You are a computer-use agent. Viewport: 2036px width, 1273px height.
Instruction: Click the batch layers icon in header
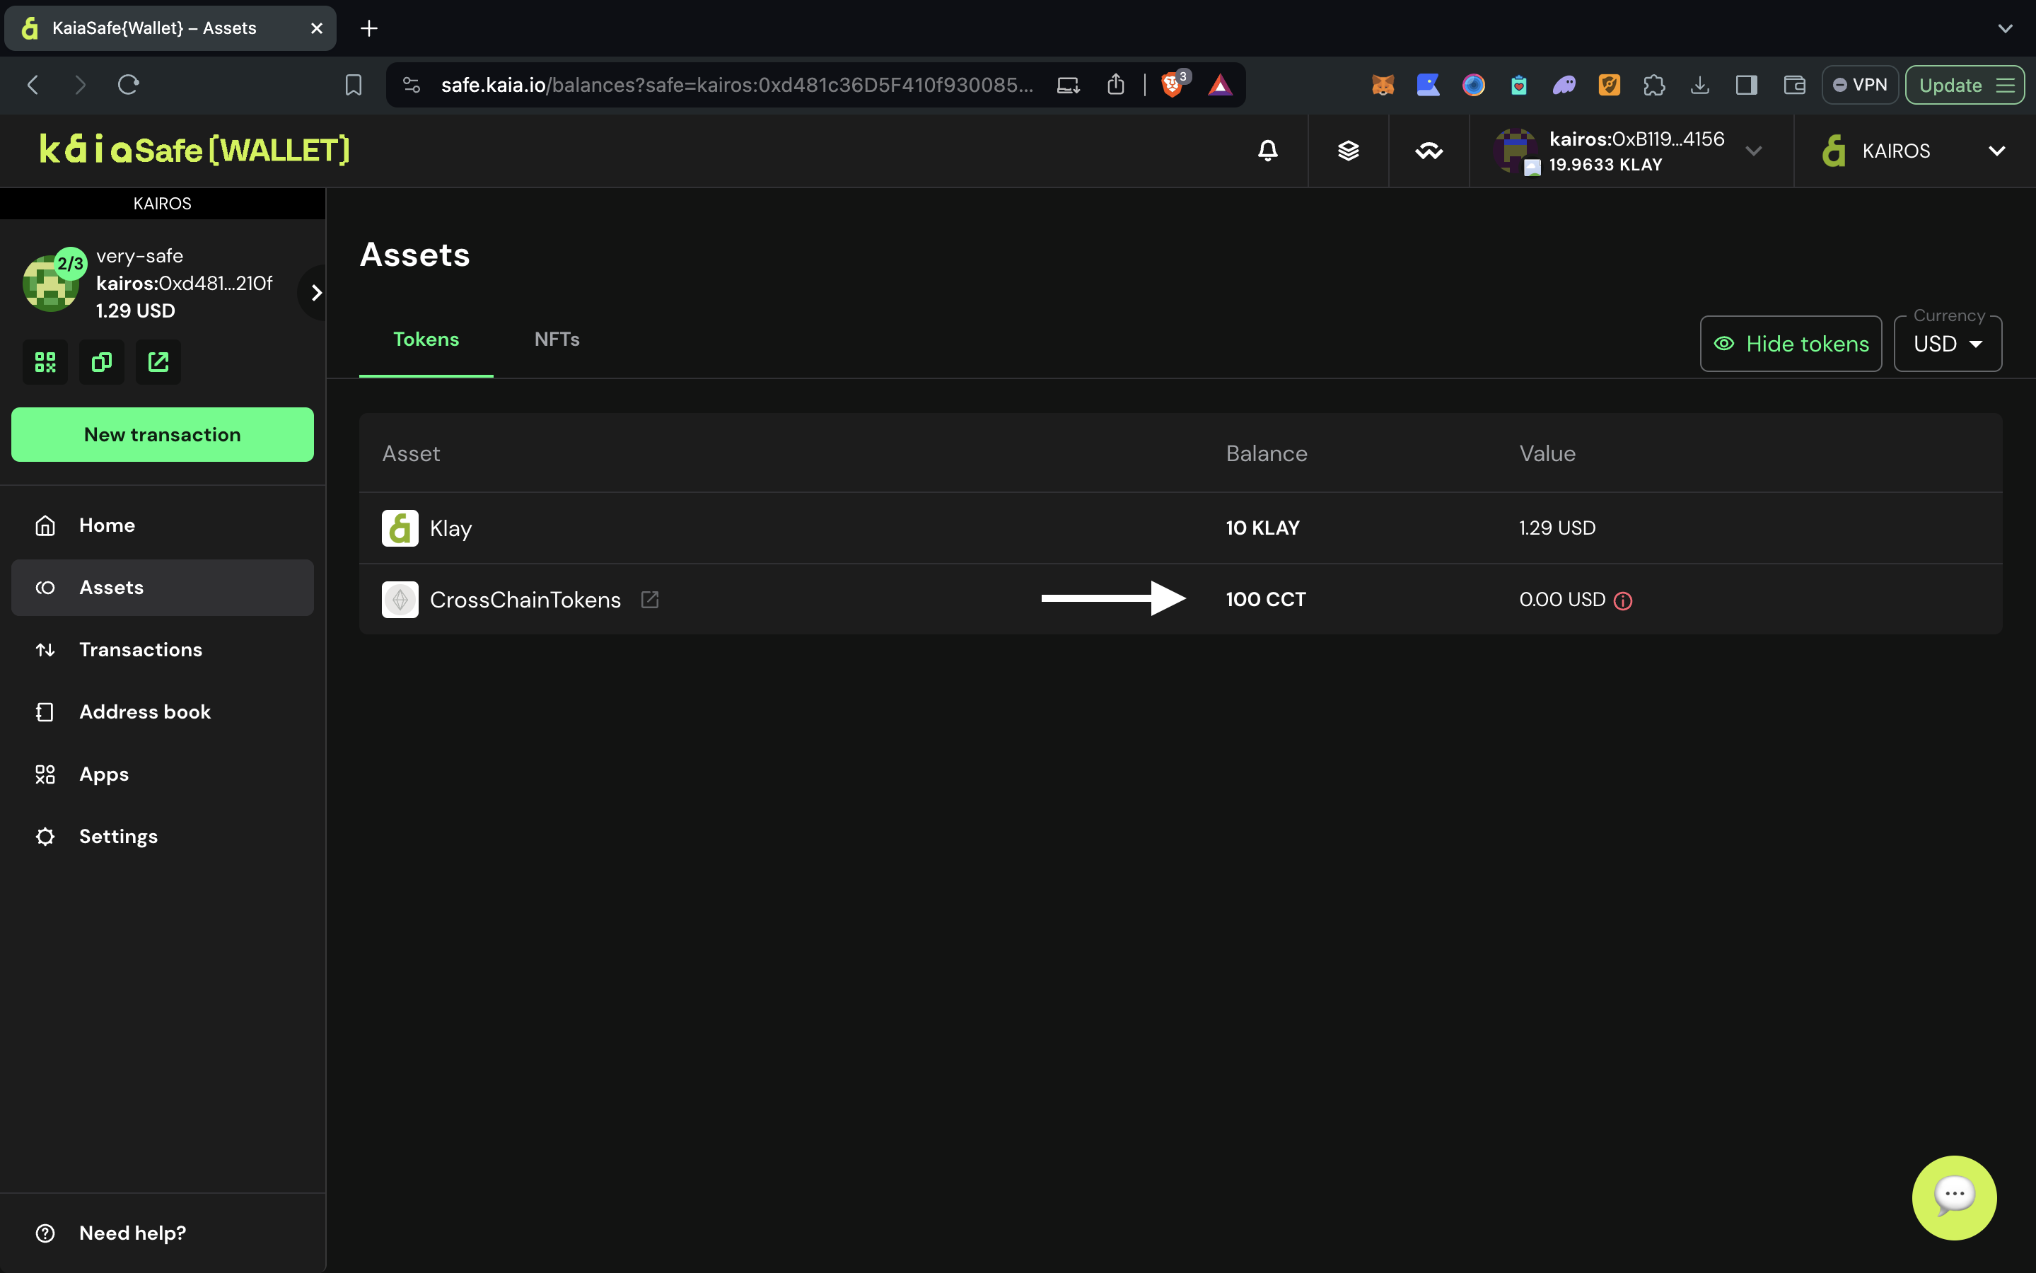[x=1349, y=151]
